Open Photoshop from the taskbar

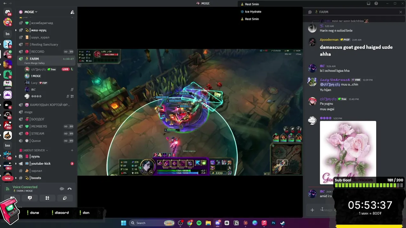pyautogui.click(x=273, y=223)
